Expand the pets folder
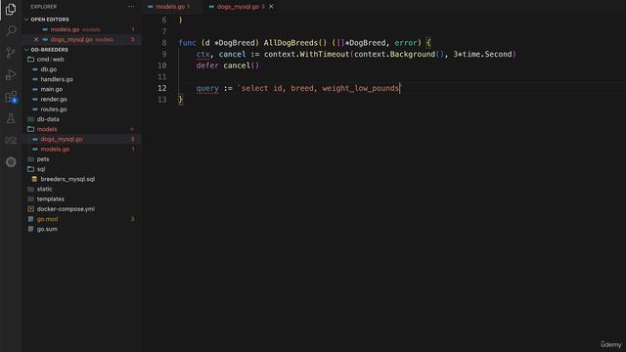 pos(42,158)
